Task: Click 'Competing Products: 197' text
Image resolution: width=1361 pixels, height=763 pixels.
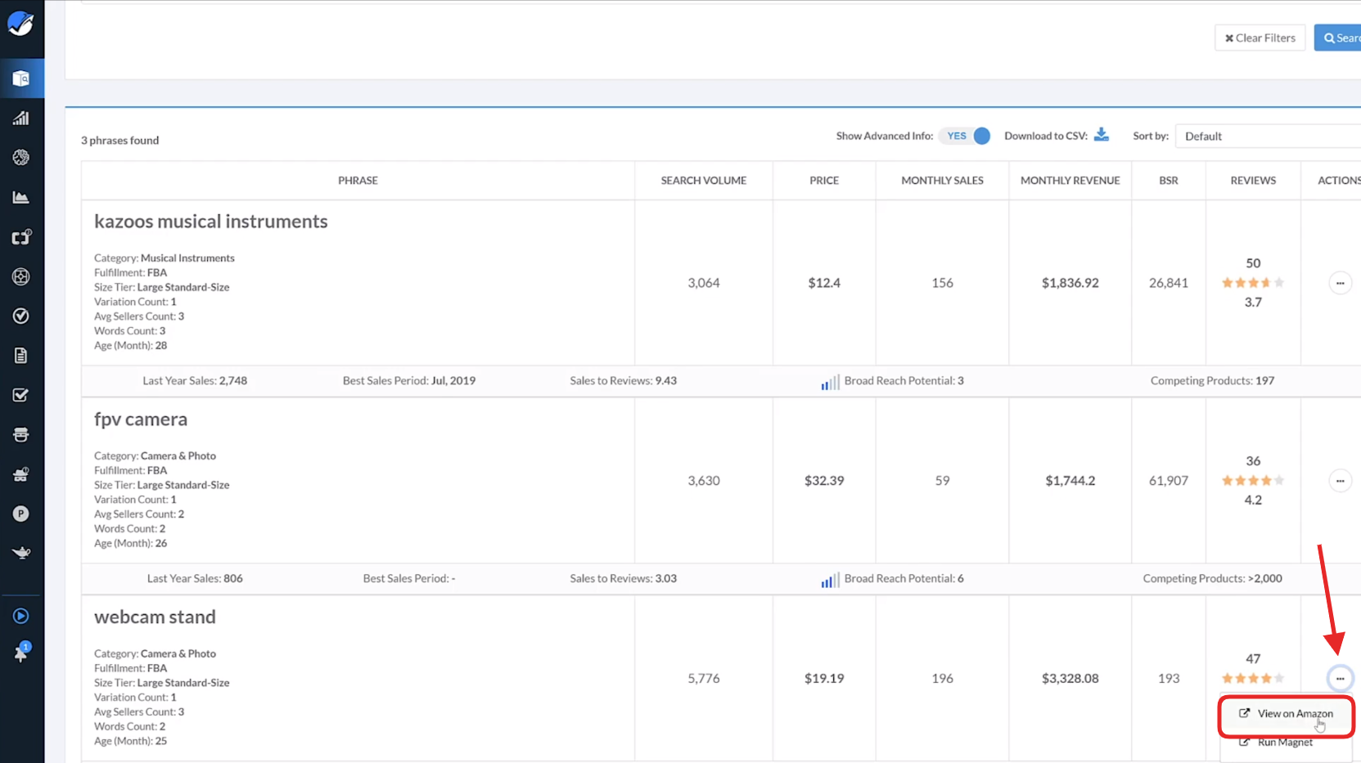Action: coord(1212,381)
